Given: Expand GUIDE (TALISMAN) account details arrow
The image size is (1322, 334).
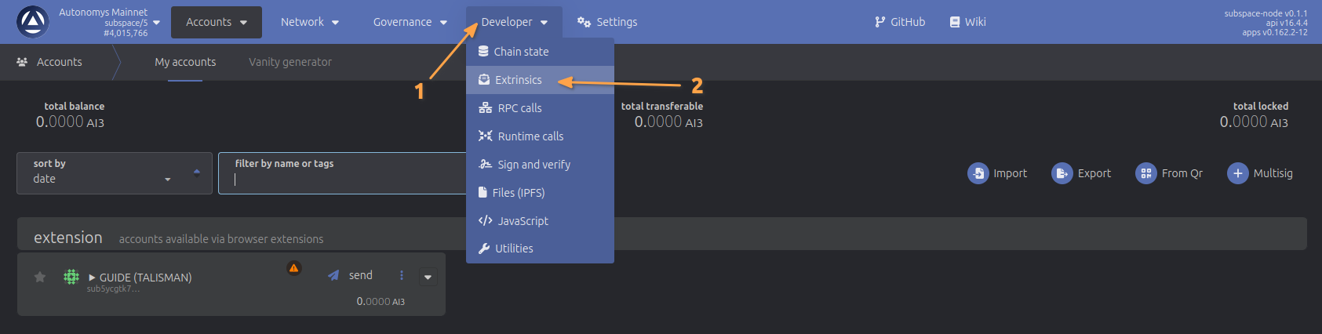Looking at the screenshot, I should point(92,278).
